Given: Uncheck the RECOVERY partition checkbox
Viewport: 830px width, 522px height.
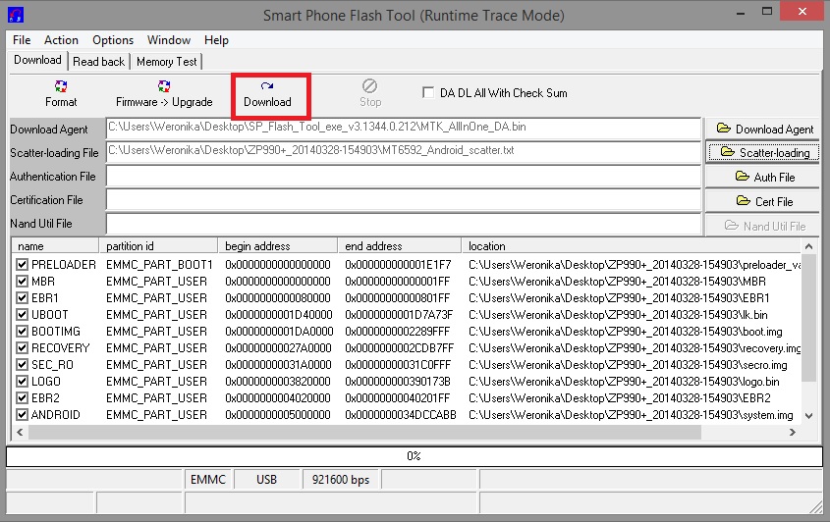Looking at the screenshot, I should [x=23, y=348].
